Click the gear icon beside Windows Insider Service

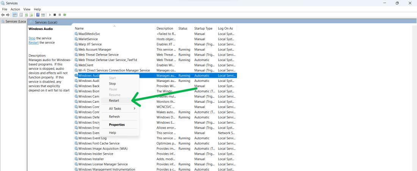[76, 154]
